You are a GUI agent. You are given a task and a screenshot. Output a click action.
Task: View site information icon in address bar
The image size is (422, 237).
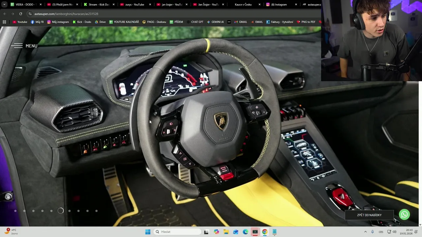click(x=30, y=14)
